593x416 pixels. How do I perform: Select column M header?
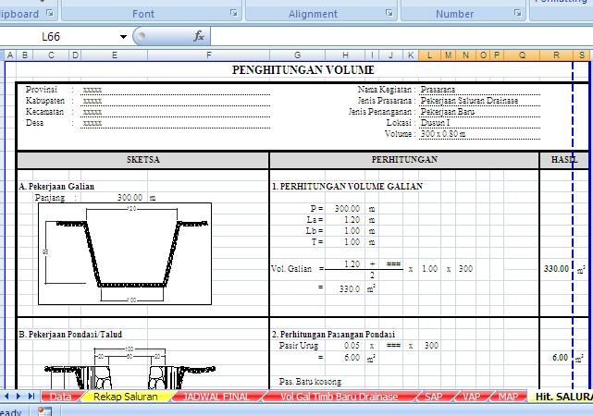click(448, 55)
